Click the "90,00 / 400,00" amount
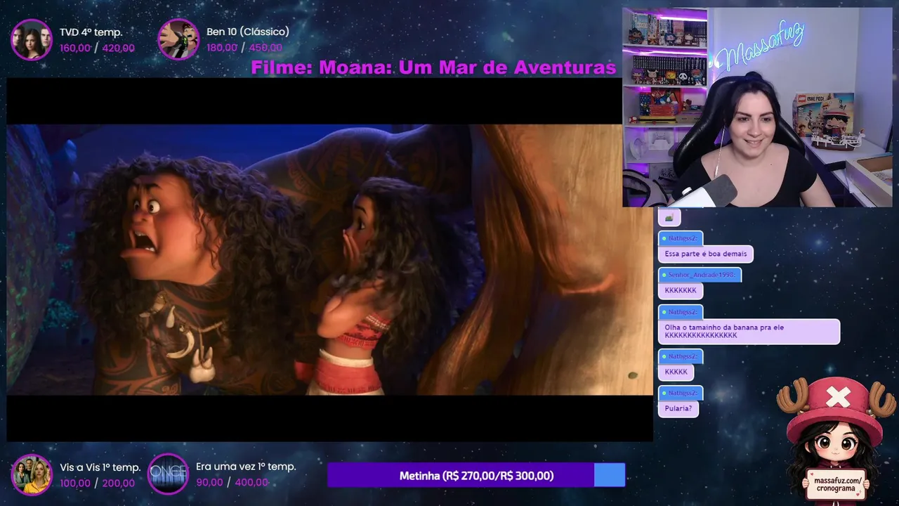 232,482
